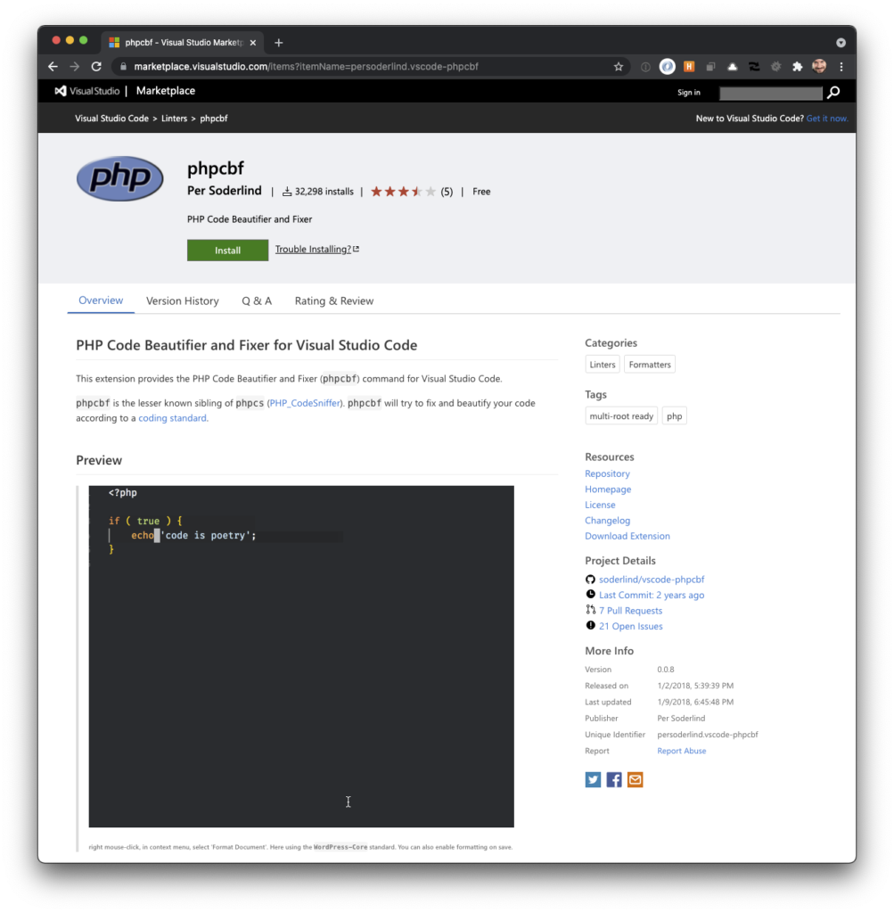The image size is (894, 913).
Task: Bookmark this page with the star icon
Action: click(x=618, y=66)
